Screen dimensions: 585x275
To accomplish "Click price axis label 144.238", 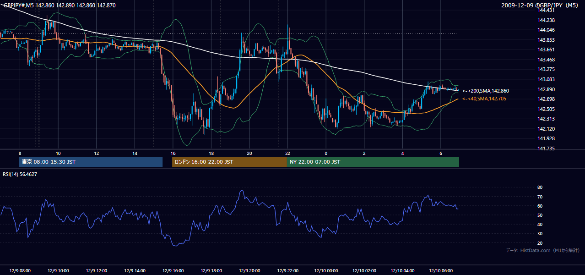I will (546, 20).
